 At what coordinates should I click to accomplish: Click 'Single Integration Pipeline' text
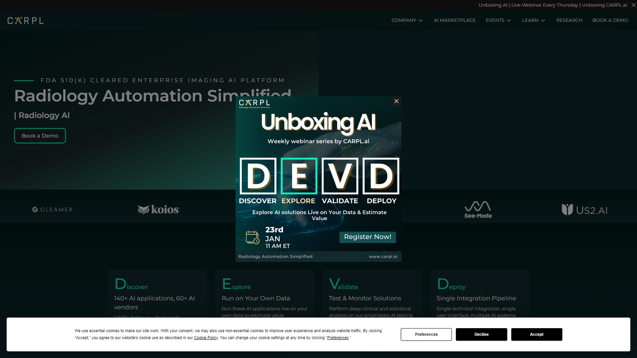[476, 298]
